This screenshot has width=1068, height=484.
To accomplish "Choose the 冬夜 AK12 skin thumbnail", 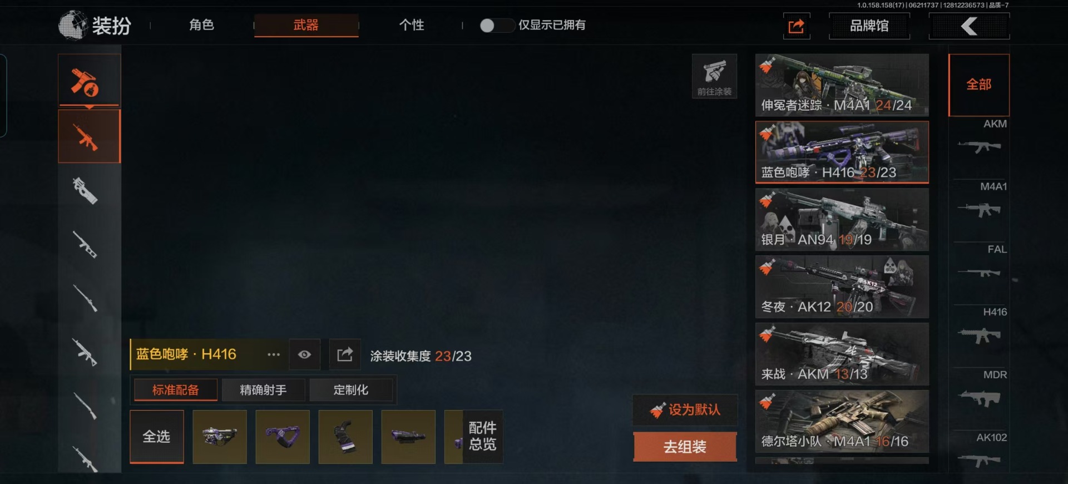I will coord(842,287).
